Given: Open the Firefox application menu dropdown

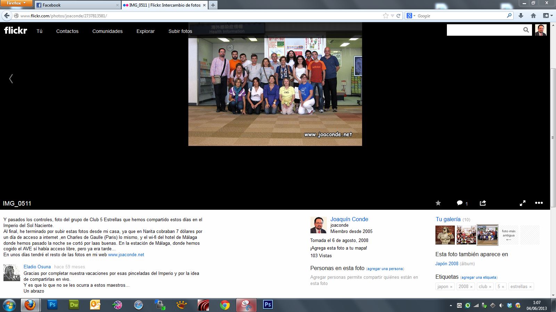Looking at the screenshot, I should [x=16, y=3].
